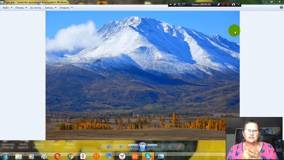Open the Файл menu
Image resolution: width=284 pixels, height=160 pixels.
6,8
